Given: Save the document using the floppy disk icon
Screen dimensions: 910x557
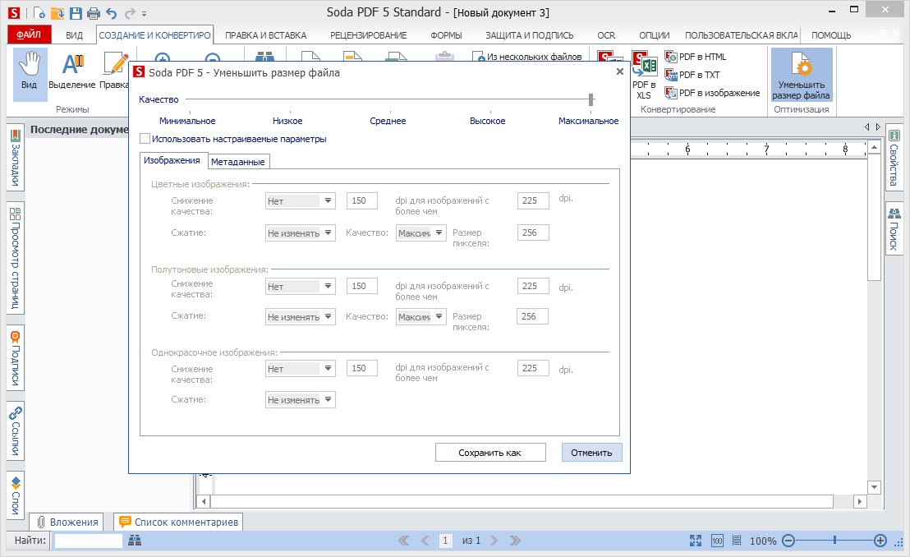Looking at the screenshot, I should pos(76,13).
